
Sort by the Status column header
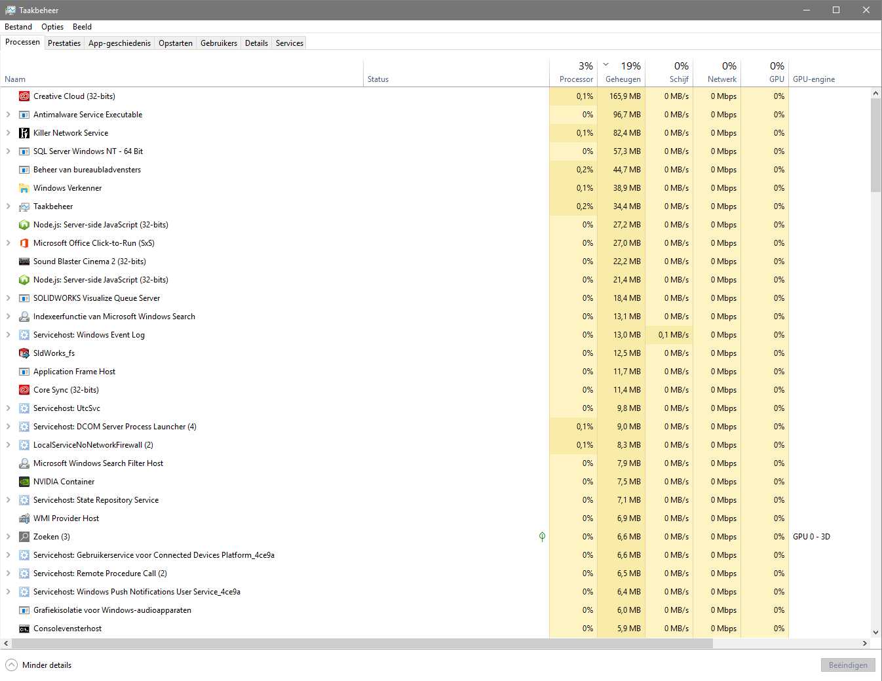(x=456, y=73)
